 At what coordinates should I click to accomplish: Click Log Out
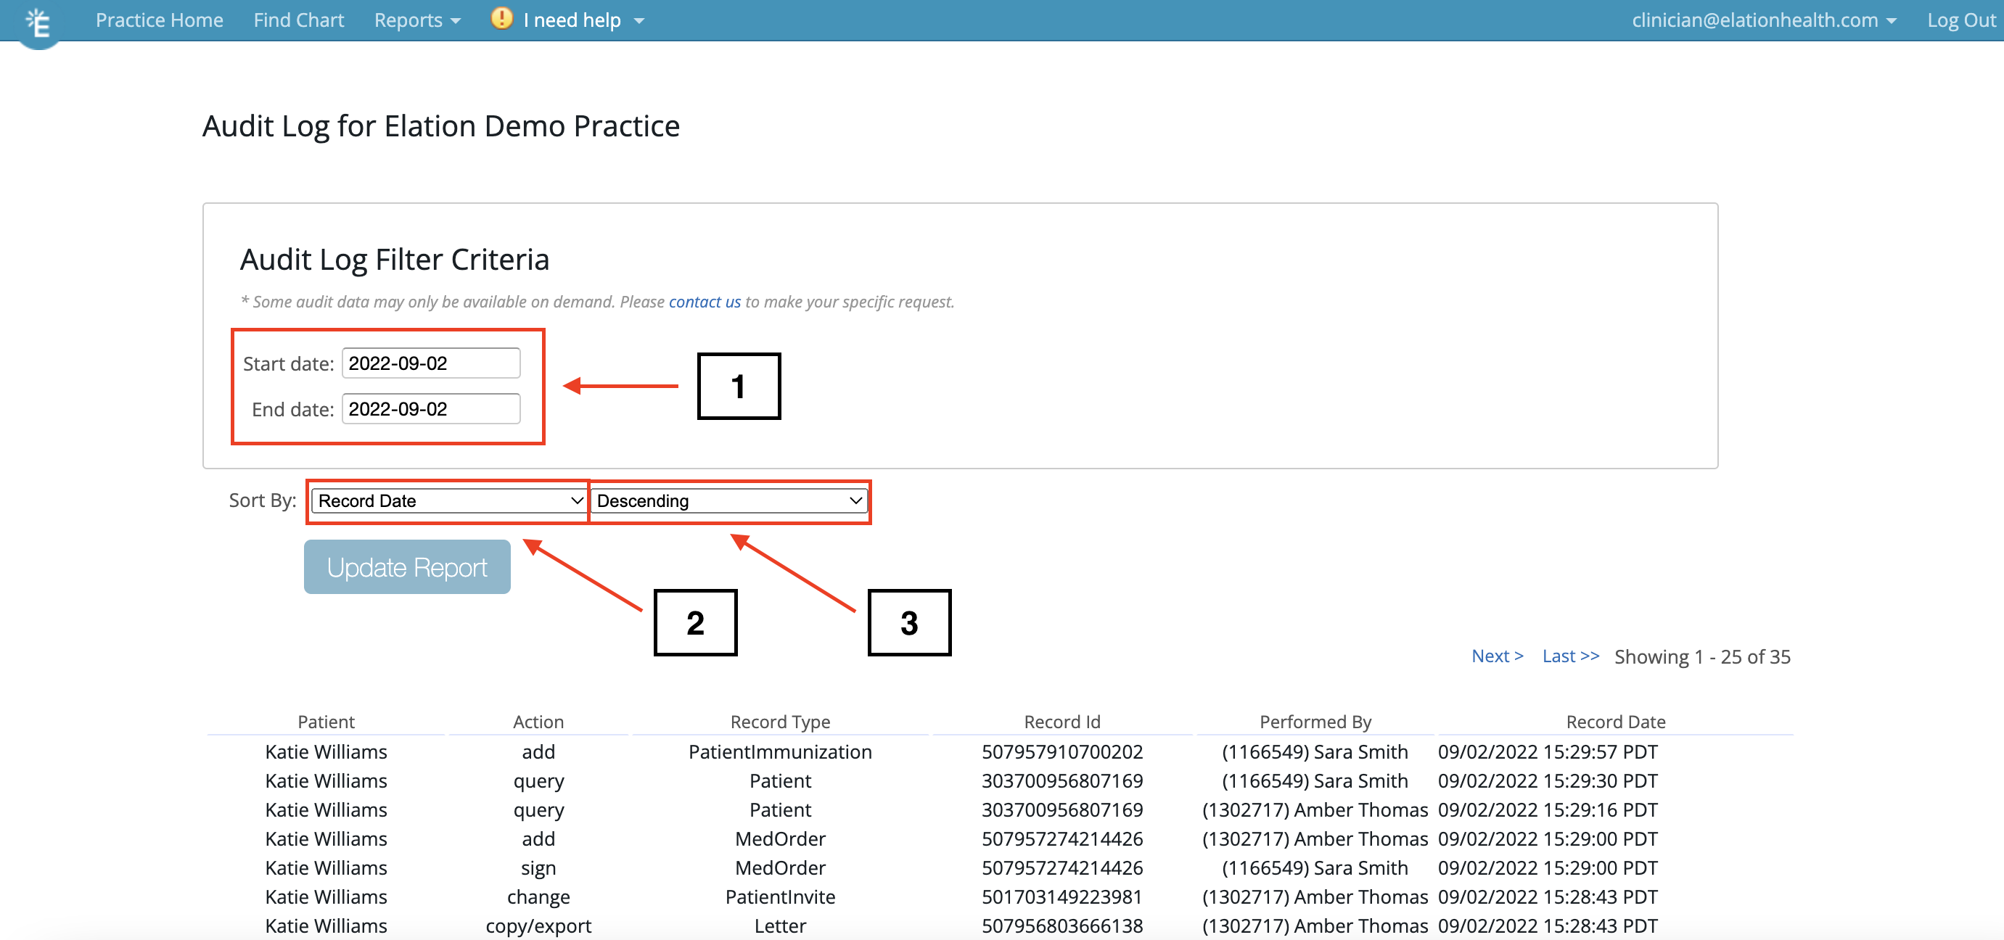tap(1960, 20)
